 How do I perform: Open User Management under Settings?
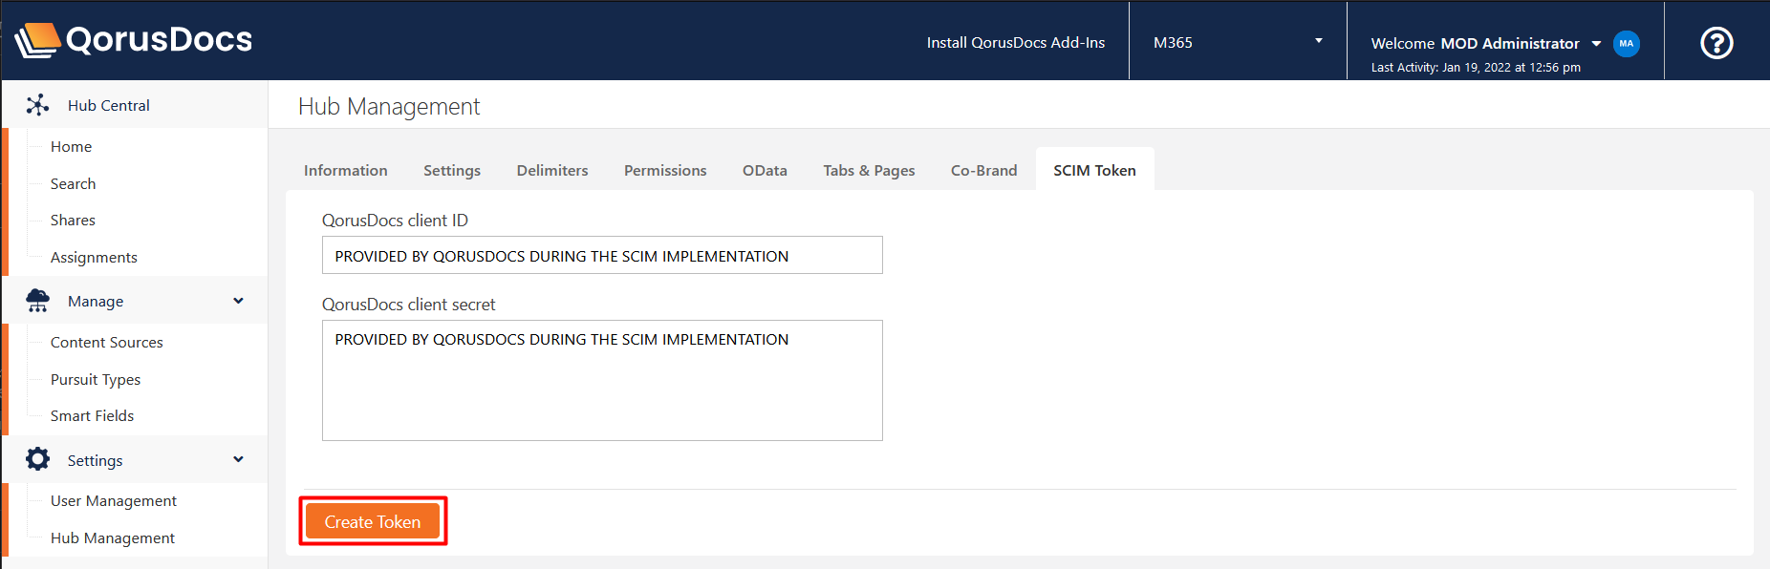coord(114,500)
